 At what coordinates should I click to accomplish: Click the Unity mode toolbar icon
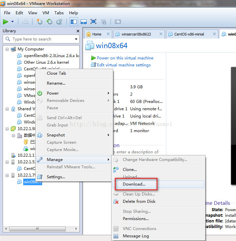coord(104,22)
